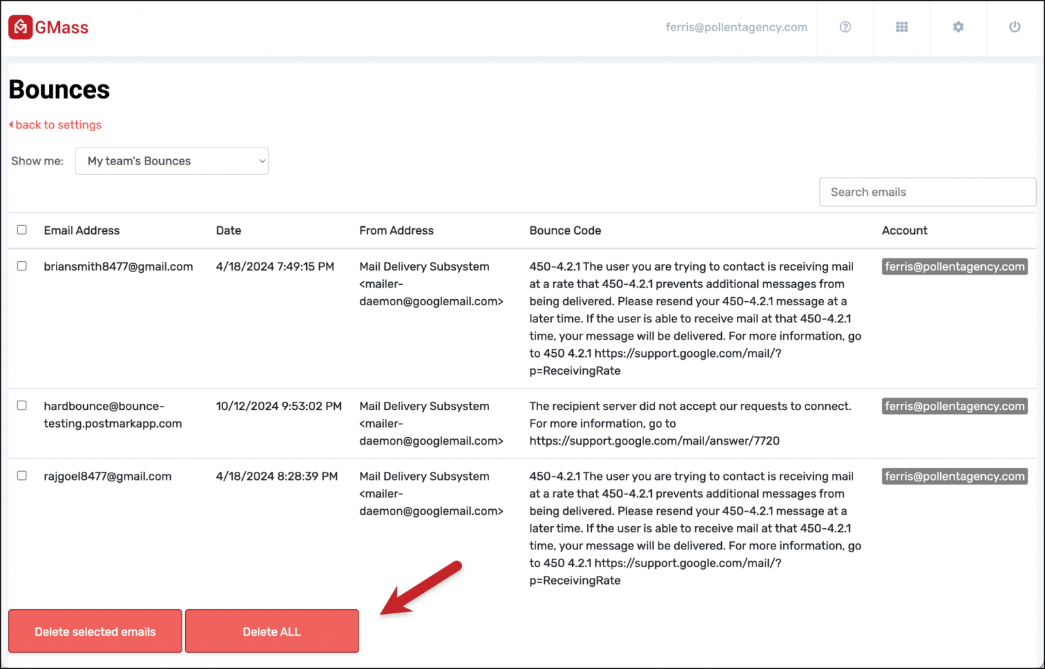Viewport: 1045px width, 669px height.
Task: Open the apps grid icon
Action: tap(901, 27)
